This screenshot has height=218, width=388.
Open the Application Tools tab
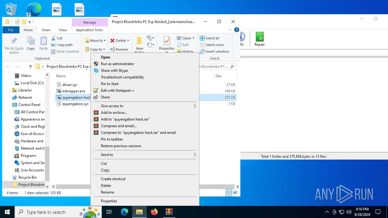[x=89, y=30]
